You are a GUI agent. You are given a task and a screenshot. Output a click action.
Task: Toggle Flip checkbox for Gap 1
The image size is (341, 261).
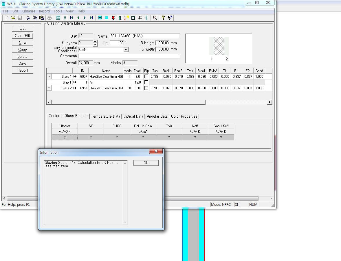(x=146, y=82)
